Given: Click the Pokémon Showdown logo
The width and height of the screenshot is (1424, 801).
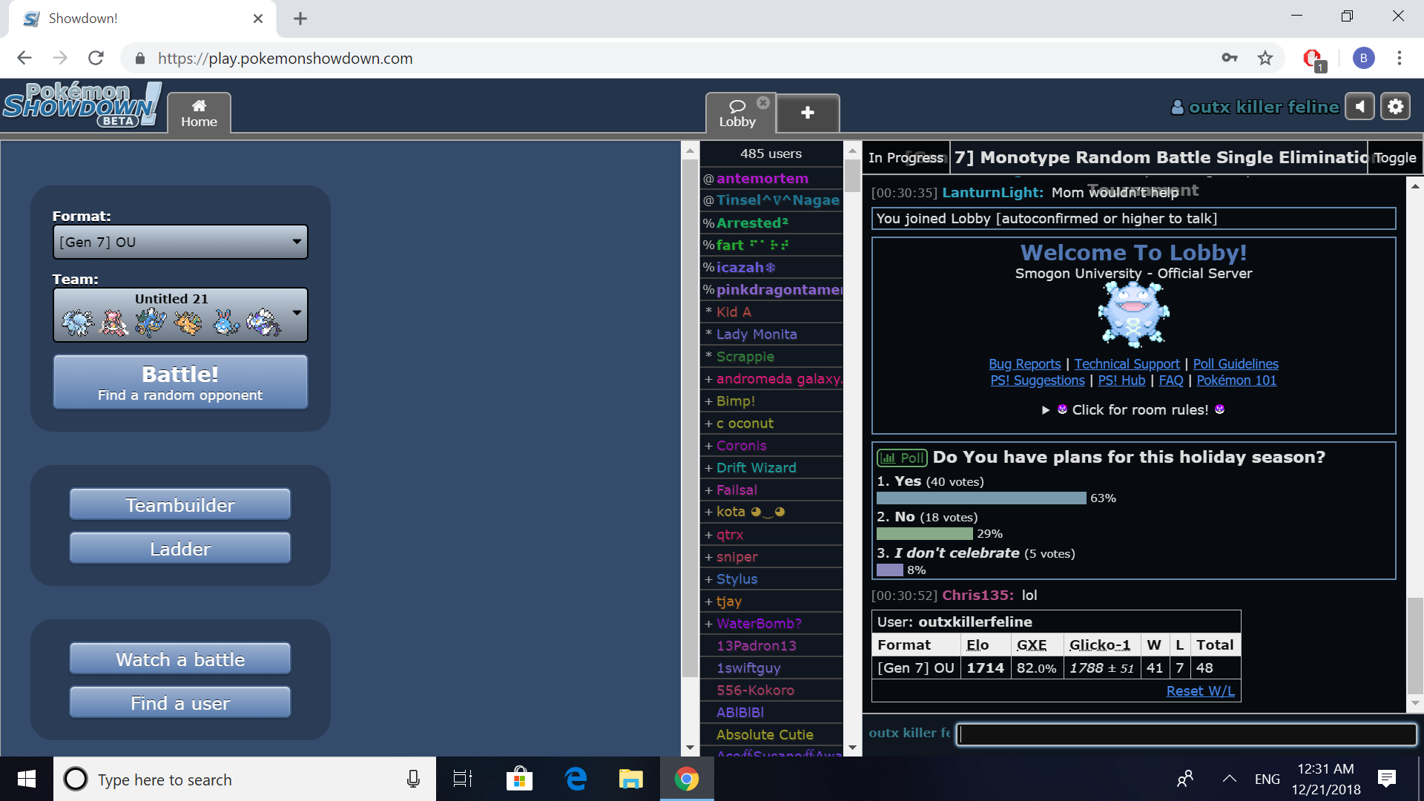Looking at the screenshot, I should pos(82,105).
